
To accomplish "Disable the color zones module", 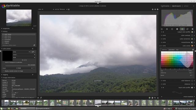I will tap(192, 46).
